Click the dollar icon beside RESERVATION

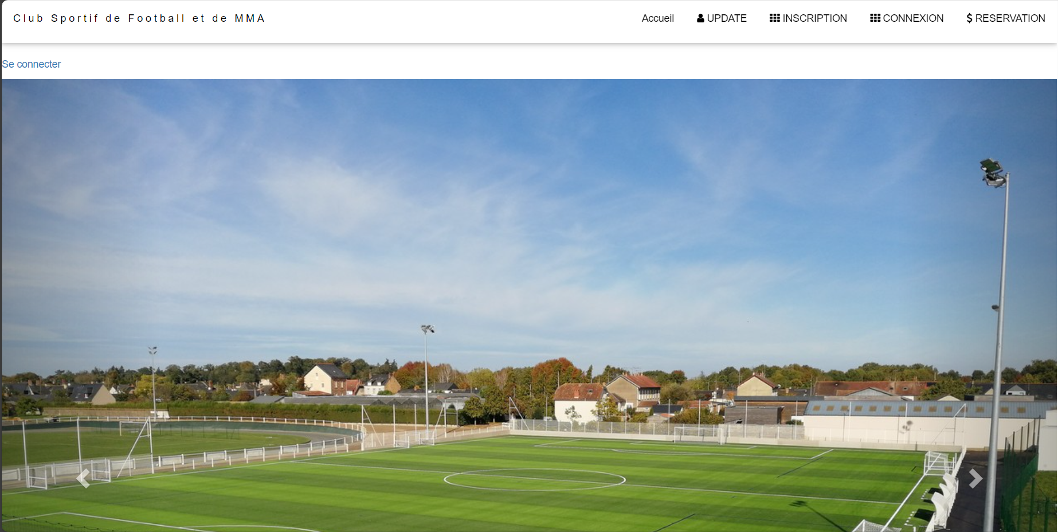point(969,18)
